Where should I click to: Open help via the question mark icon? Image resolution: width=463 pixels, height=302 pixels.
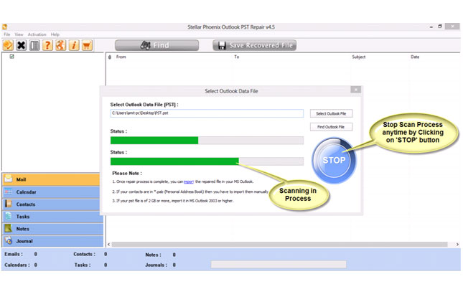click(x=47, y=45)
